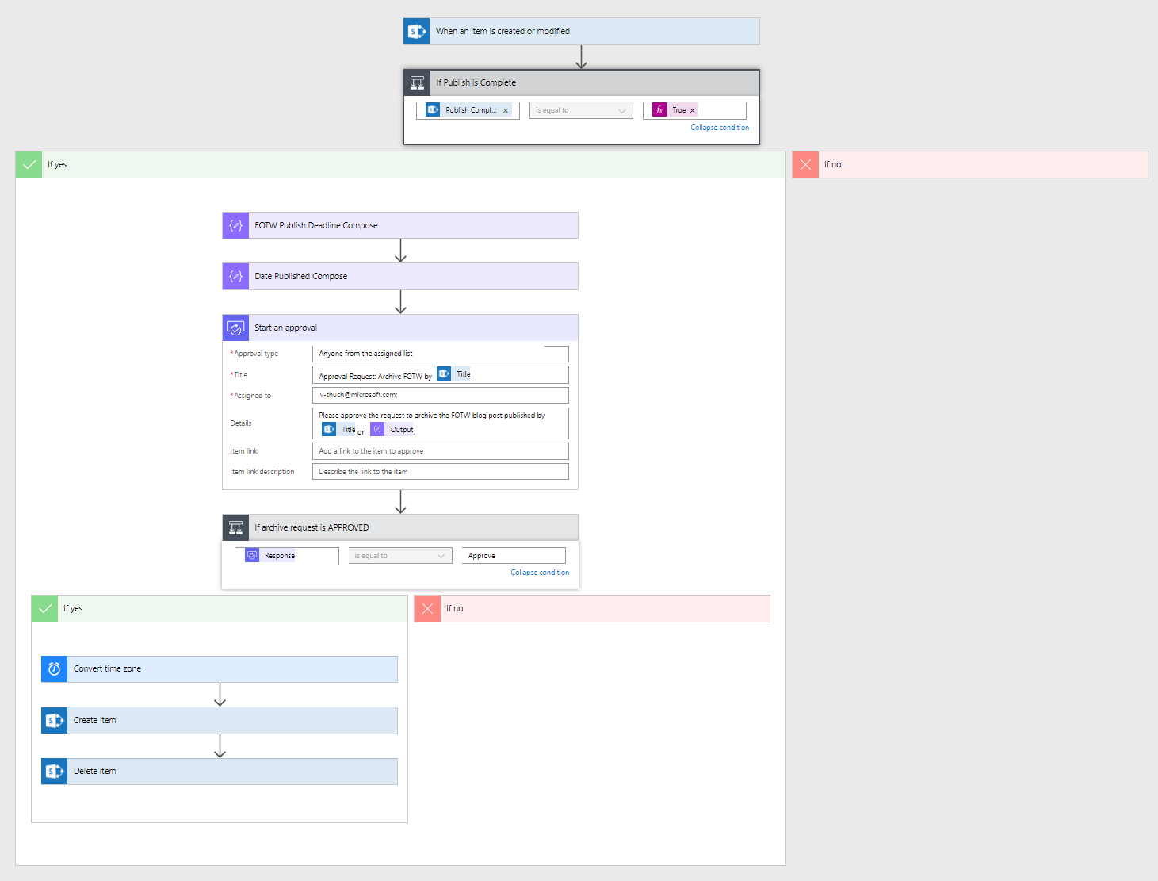Click the Convert time zone clock icon
1158x881 pixels.
point(54,669)
